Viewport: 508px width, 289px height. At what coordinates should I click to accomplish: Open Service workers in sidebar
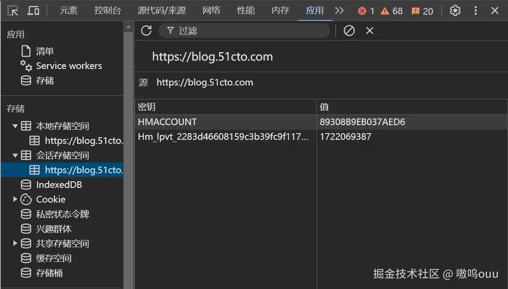click(x=69, y=66)
